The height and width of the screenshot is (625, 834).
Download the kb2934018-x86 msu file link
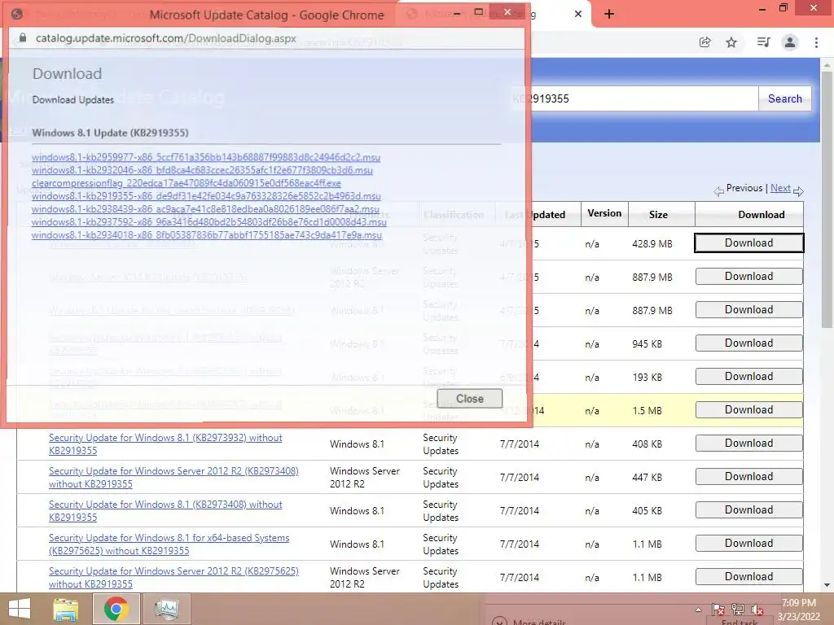point(206,235)
